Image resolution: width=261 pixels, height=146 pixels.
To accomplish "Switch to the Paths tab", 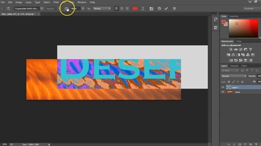I will 244,66.
